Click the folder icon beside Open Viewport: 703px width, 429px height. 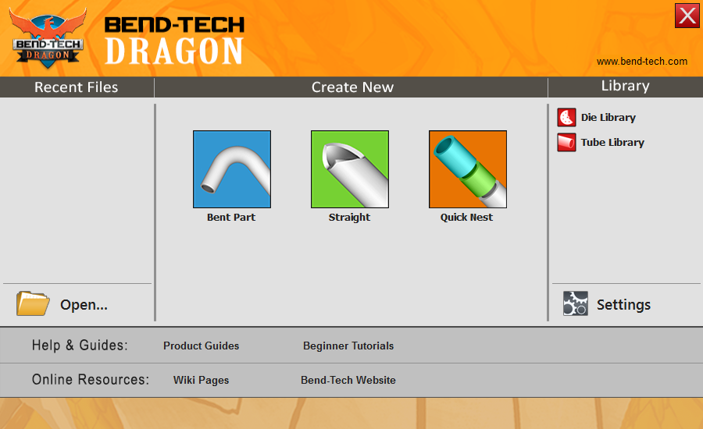pos(33,303)
